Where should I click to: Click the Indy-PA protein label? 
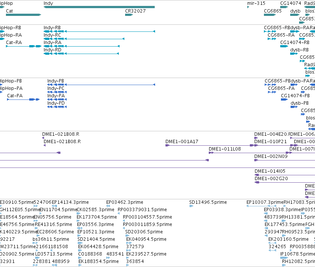tap(56, 96)
